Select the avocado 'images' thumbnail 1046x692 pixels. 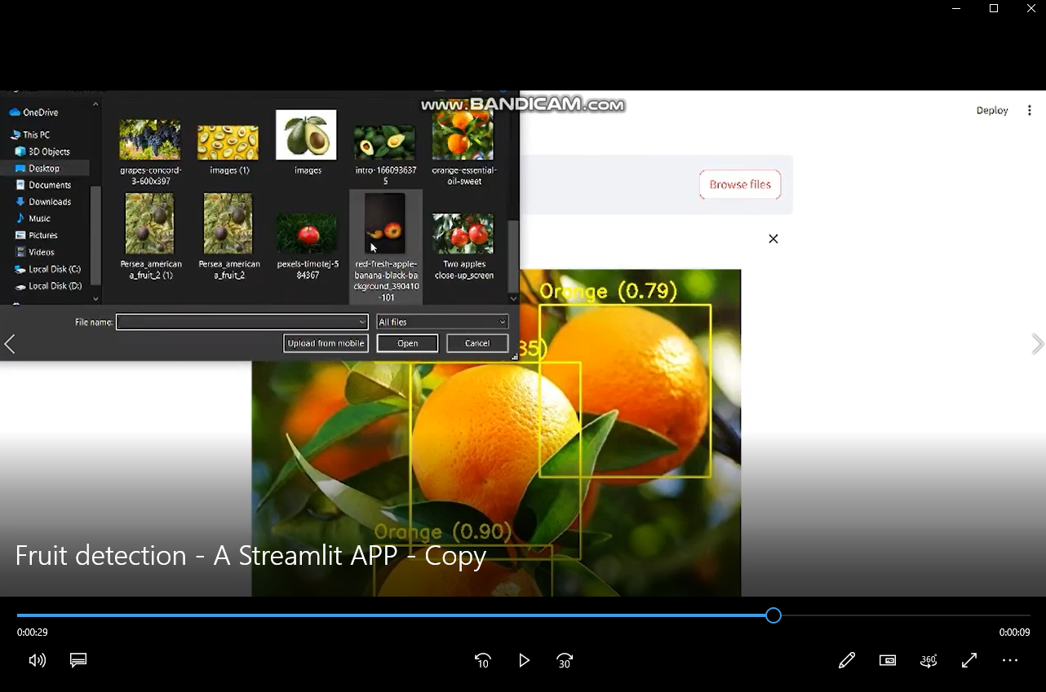[x=307, y=137]
